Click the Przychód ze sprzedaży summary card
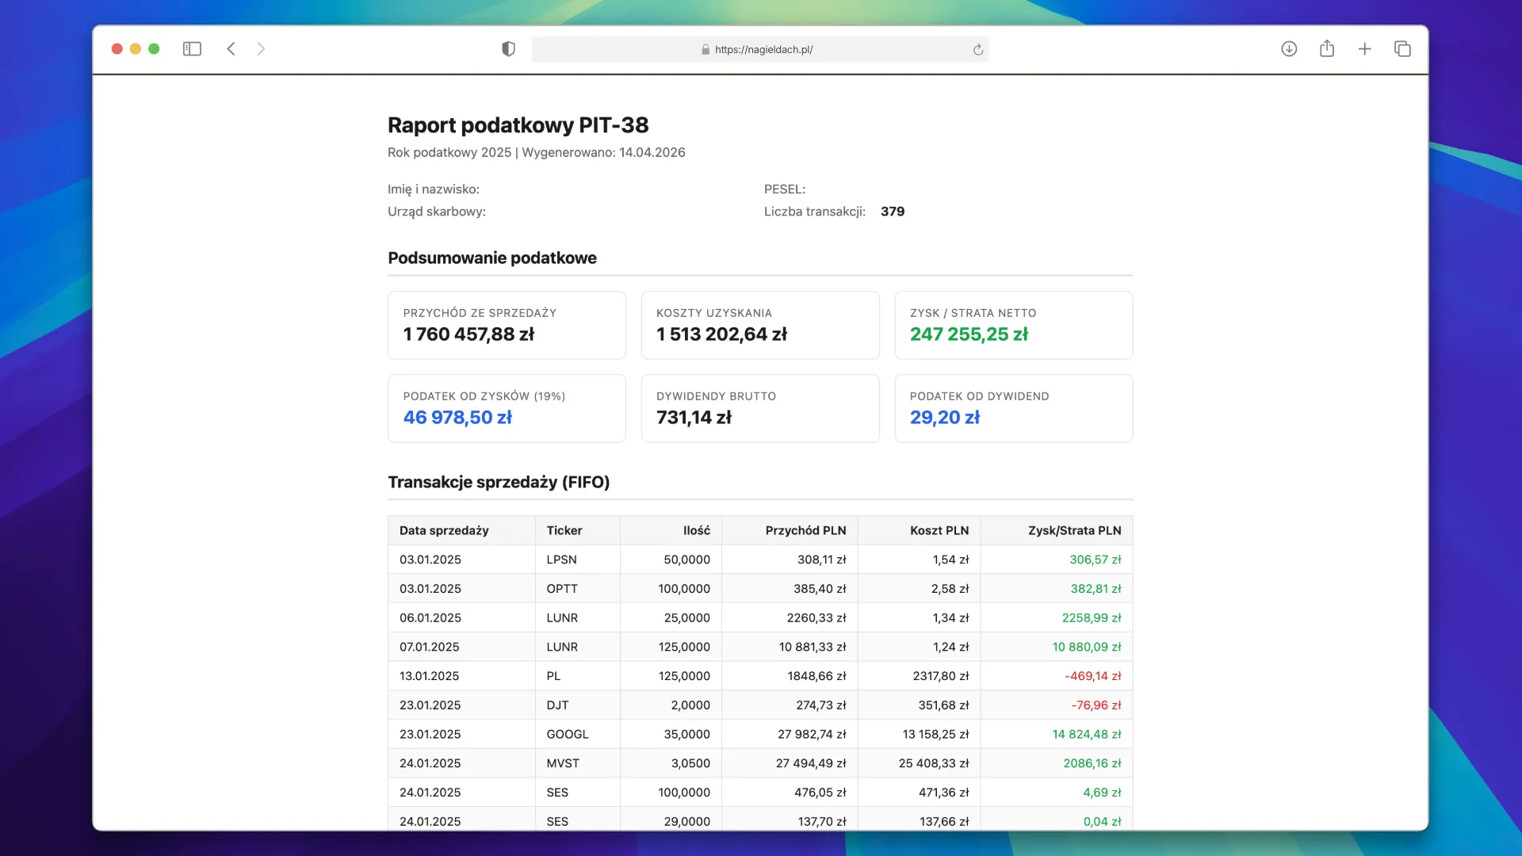1522x856 pixels. pyautogui.click(x=507, y=325)
